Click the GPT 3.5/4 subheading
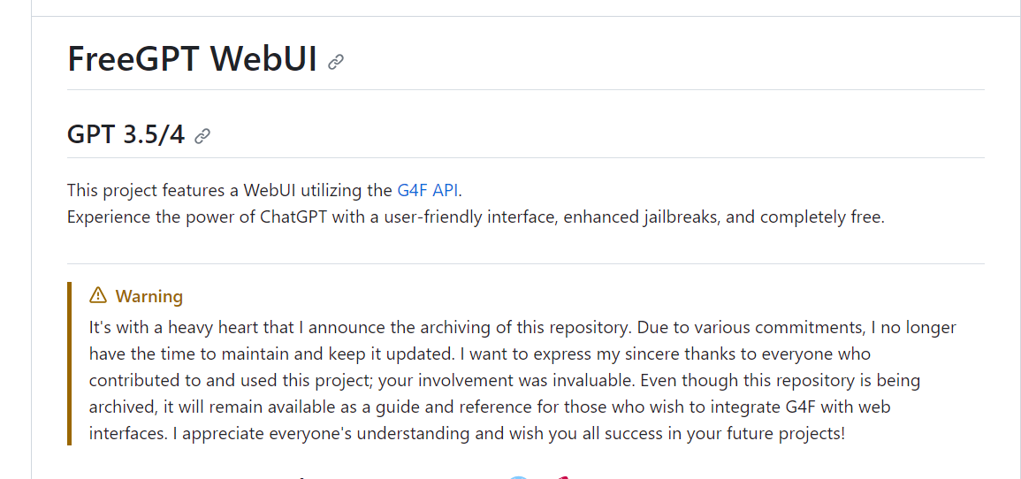 point(126,134)
